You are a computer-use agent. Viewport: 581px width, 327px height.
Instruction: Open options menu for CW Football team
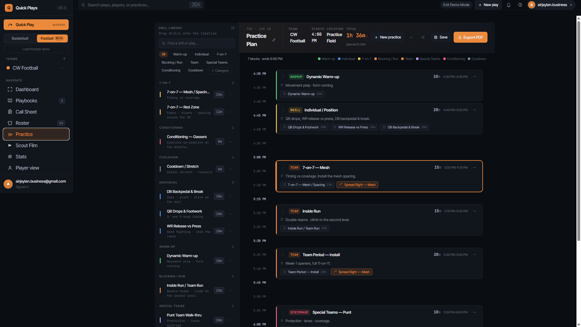(62, 68)
